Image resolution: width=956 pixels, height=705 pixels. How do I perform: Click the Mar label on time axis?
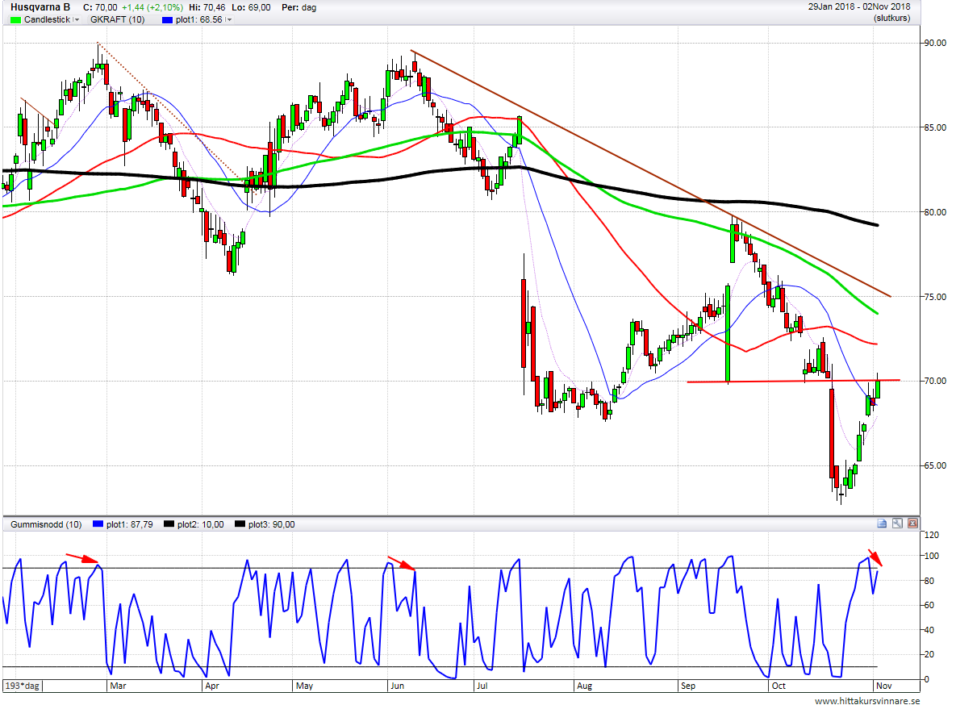(118, 686)
